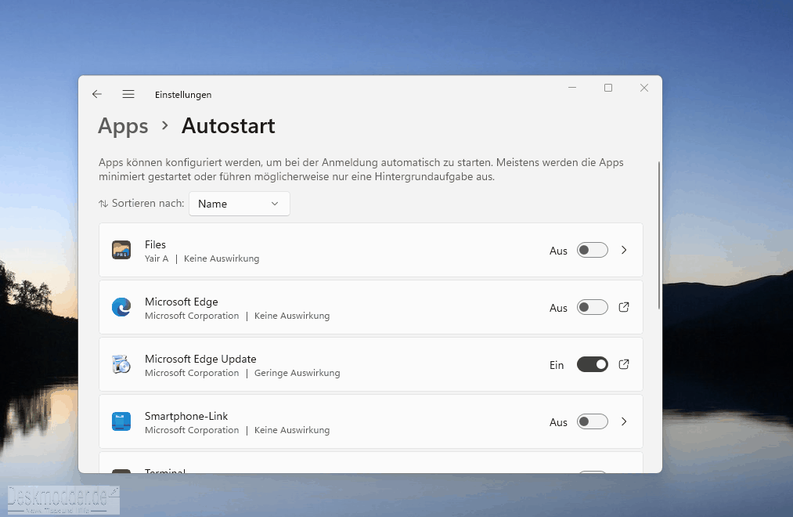Disable Microsoft Edge Update autostart
The width and height of the screenshot is (793, 517).
point(593,364)
